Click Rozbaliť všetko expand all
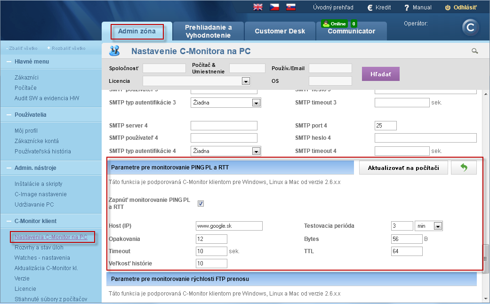The height and width of the screenshot is (304, 490). (66, 48)
